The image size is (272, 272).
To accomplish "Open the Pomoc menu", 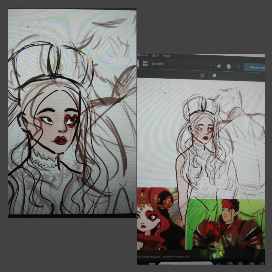I will tap(167, 56).
